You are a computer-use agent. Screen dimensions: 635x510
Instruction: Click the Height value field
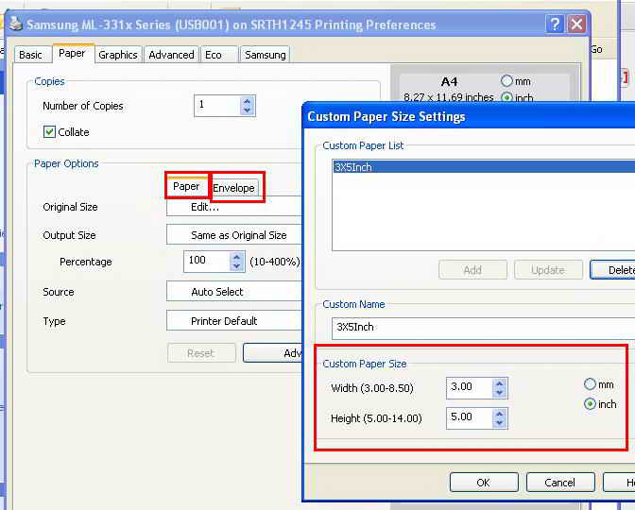point(470,418)
